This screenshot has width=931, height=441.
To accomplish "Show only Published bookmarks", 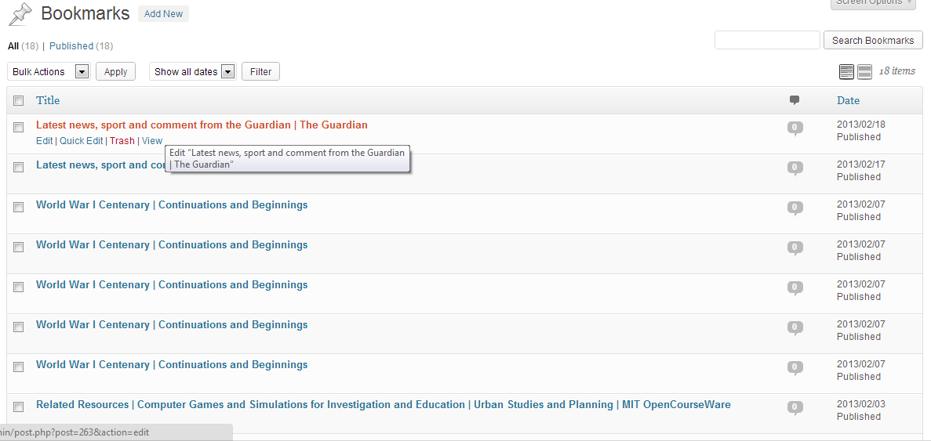I will click(x=71, y=45).
